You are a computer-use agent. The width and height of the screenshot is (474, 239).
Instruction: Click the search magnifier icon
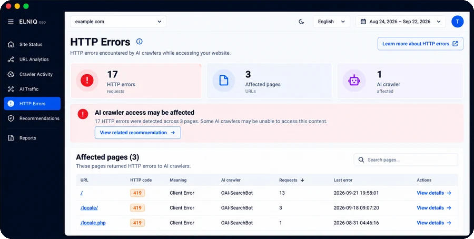pos(361,160)
